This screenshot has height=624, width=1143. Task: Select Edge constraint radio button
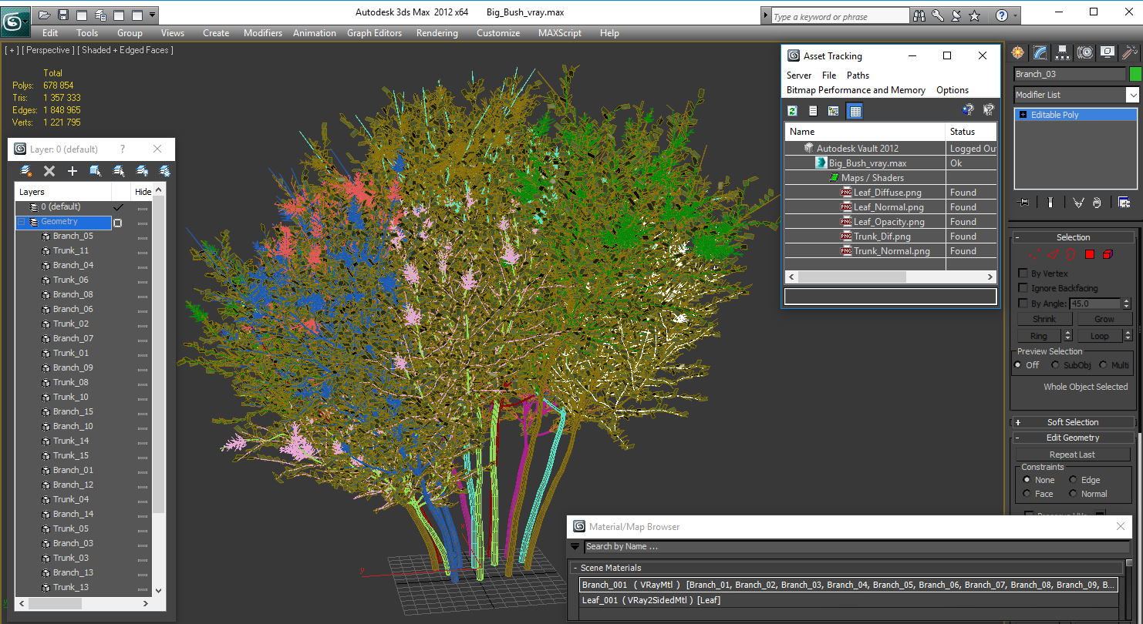click(1072, 480)
